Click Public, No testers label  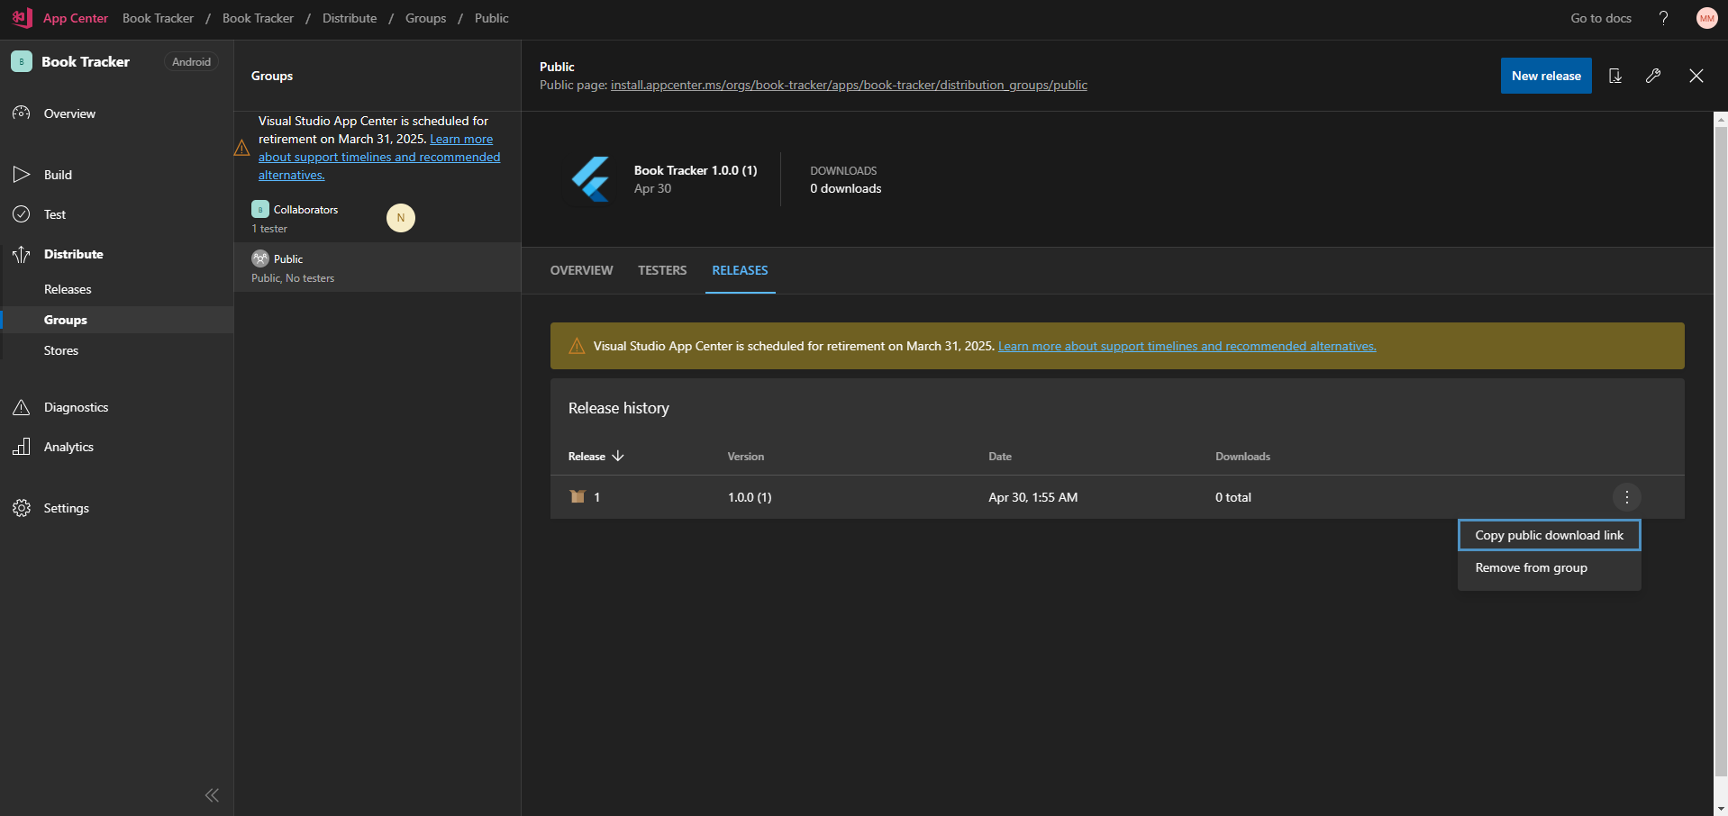tap(293, 278)
